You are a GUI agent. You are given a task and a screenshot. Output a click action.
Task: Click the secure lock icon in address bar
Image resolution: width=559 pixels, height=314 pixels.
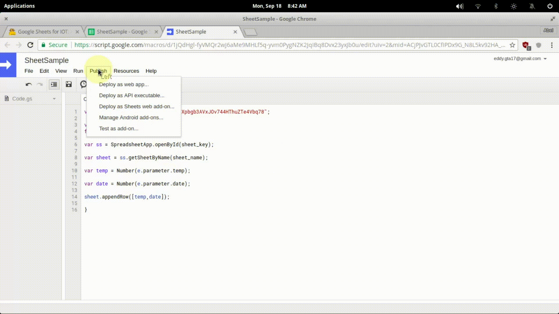point(43,45)
